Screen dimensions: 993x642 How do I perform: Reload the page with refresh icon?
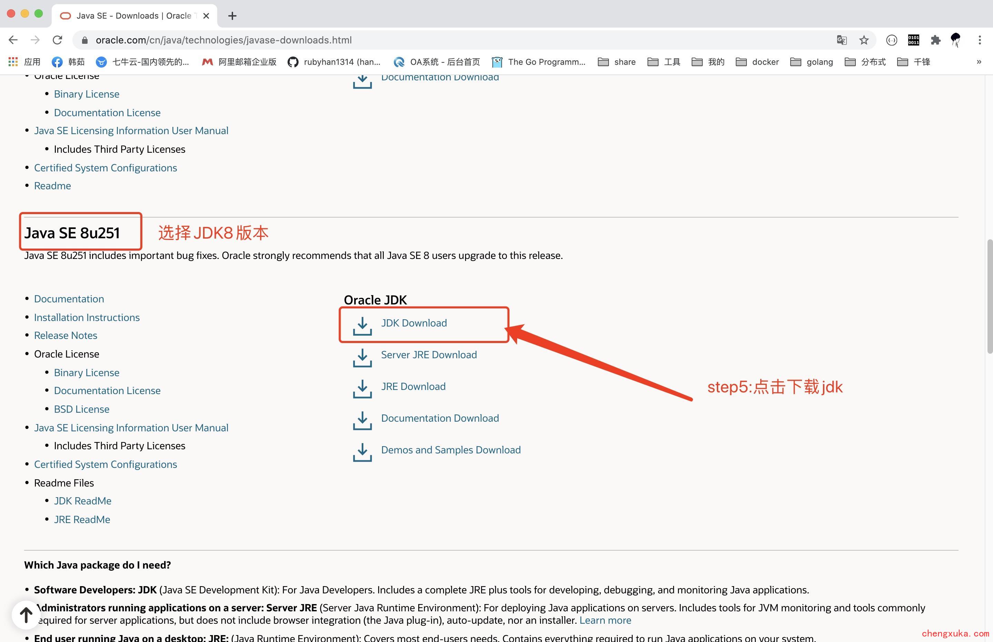point(58,40)
